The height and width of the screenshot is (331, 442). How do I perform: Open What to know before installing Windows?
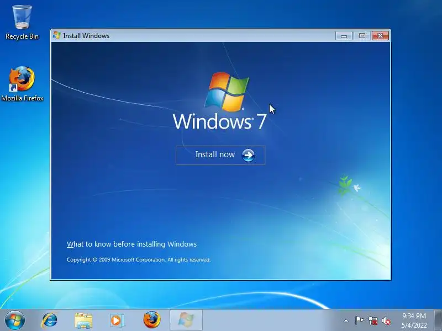[x=131, y=244]
